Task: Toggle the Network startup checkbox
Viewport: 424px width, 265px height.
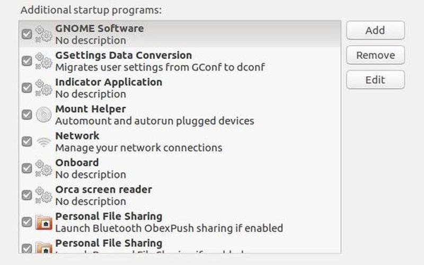Action: point(27,142)
